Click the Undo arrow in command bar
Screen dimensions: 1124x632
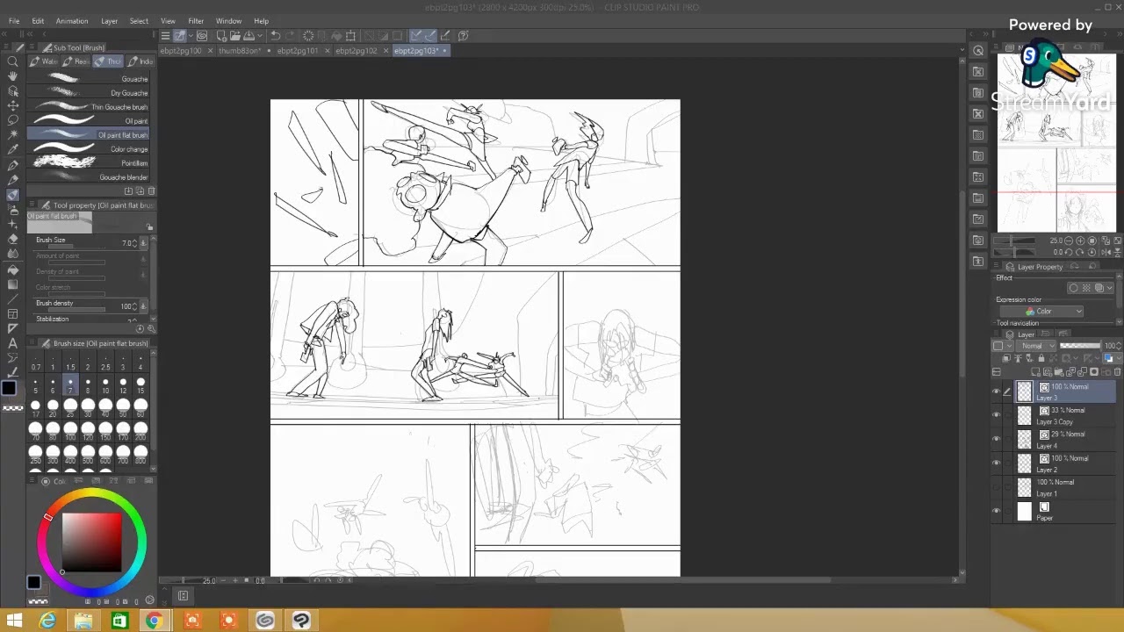point(275,36)
